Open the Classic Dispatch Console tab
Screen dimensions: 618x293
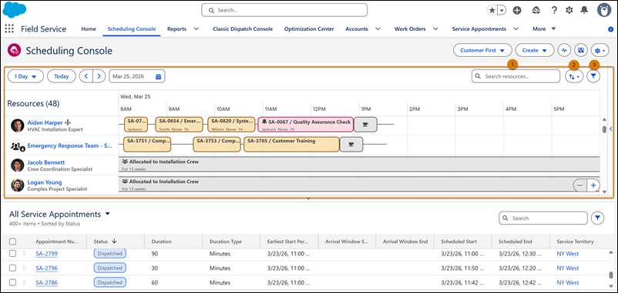point(243,28)
